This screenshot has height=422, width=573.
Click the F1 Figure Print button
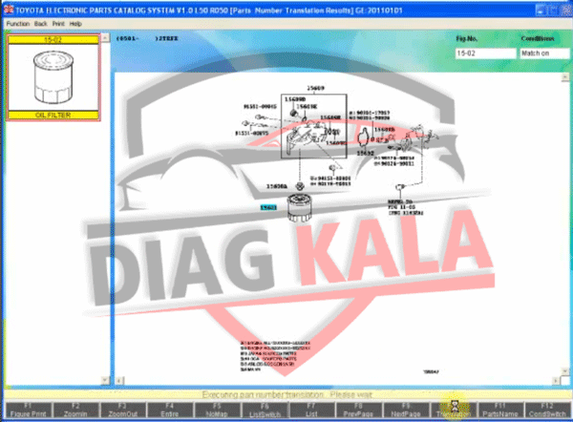28,410
